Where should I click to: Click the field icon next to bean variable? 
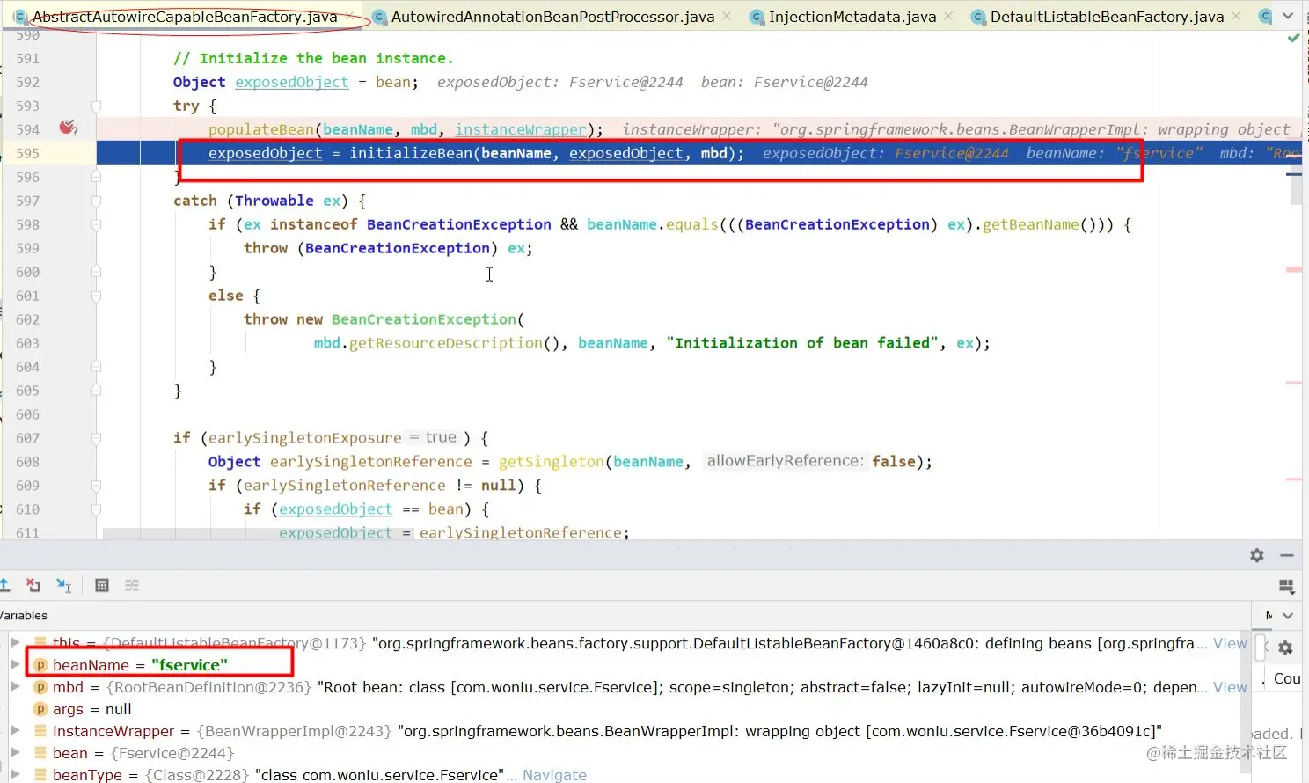click(x=40, y=753)
